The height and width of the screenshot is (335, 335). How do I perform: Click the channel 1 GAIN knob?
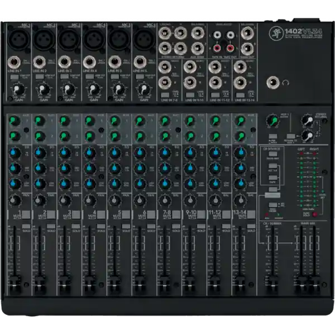tap(18, 89)
